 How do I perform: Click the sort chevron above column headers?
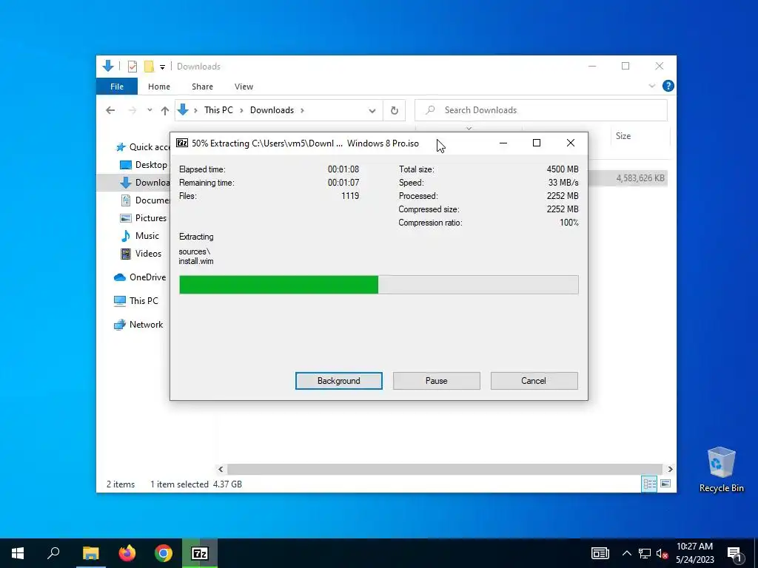(469, 129)
